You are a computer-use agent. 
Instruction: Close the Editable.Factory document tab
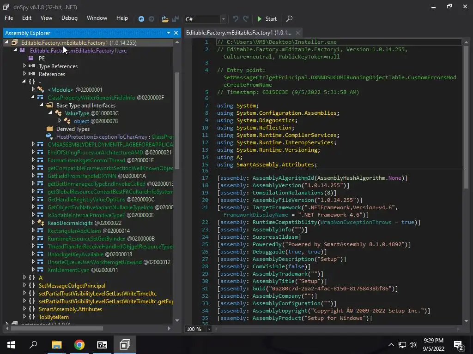[298, 33]
